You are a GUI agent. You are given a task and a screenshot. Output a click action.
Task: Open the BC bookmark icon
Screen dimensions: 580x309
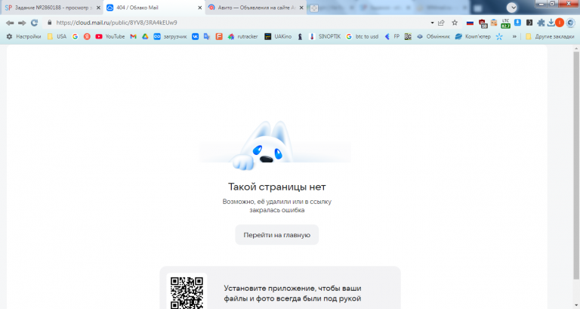click(x=408, y=36)
